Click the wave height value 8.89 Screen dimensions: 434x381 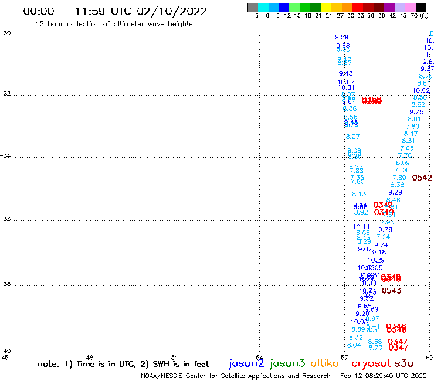tap(358, 329)
